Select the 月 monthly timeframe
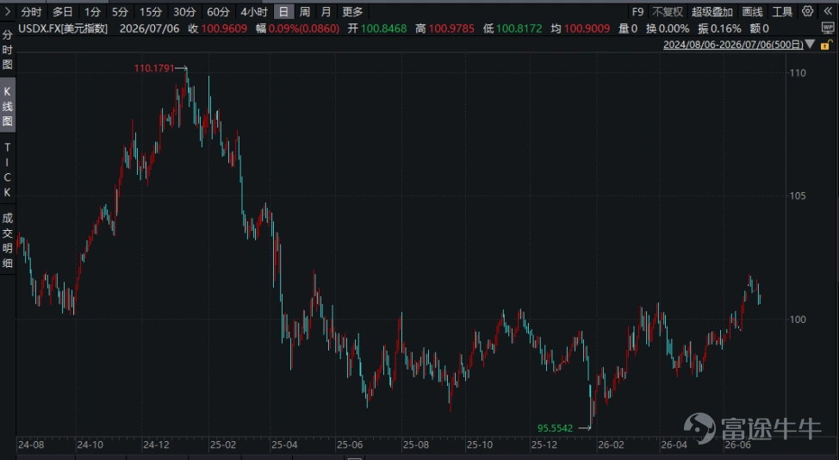This screenshot has height=460, width=839. pyautogui.click(x=326, y=12)
